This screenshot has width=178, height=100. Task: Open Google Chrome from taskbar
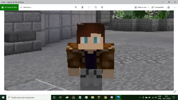pos(105,97)
